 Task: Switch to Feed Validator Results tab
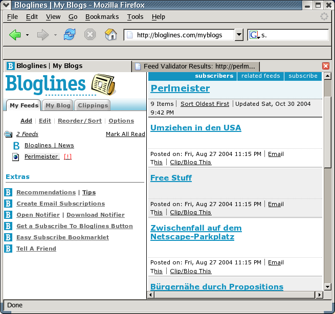click(x=195, y=66)
